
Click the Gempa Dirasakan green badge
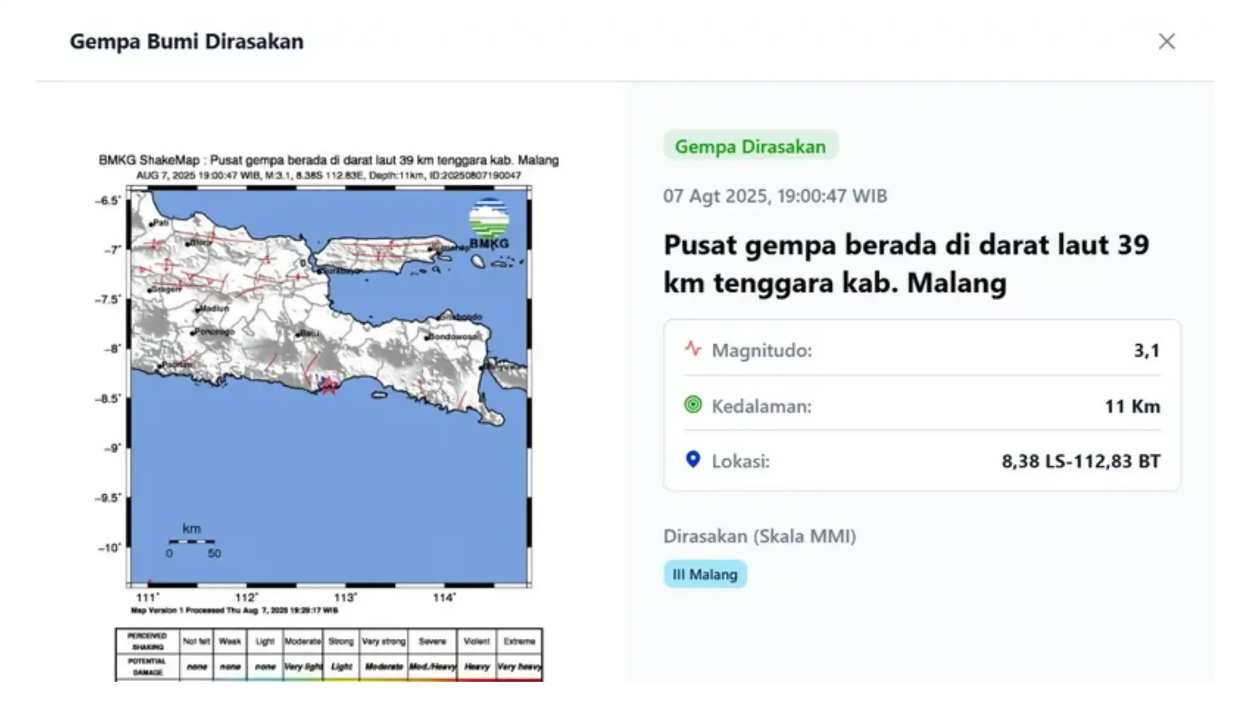750,146
